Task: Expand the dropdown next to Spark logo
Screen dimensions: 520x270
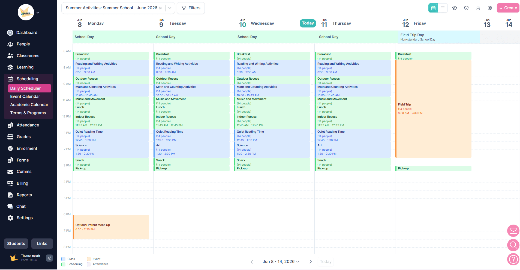Action: (38, 13)
